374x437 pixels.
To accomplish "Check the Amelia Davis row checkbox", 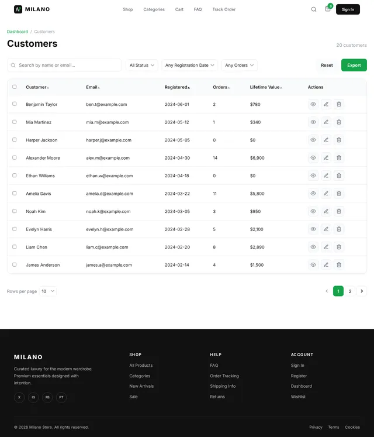I will tap(15, 193).
